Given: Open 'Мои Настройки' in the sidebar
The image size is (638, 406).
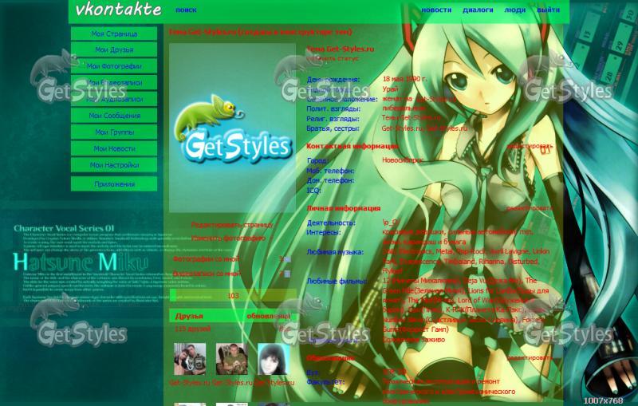Looking at the screenshot, I should [114, 165].
